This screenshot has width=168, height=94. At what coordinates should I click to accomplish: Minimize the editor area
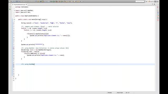point(153,4)
